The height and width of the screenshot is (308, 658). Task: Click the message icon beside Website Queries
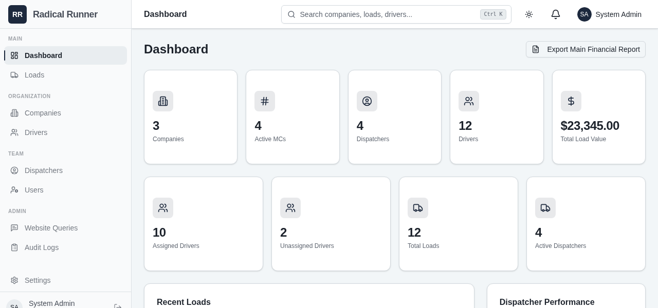(14, 228)
